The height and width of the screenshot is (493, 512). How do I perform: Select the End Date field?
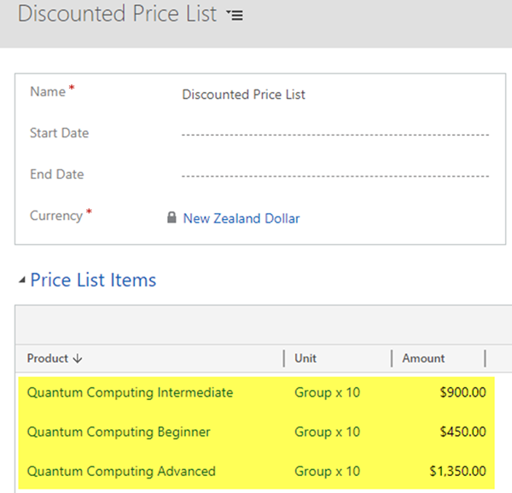tap(335, 175)
